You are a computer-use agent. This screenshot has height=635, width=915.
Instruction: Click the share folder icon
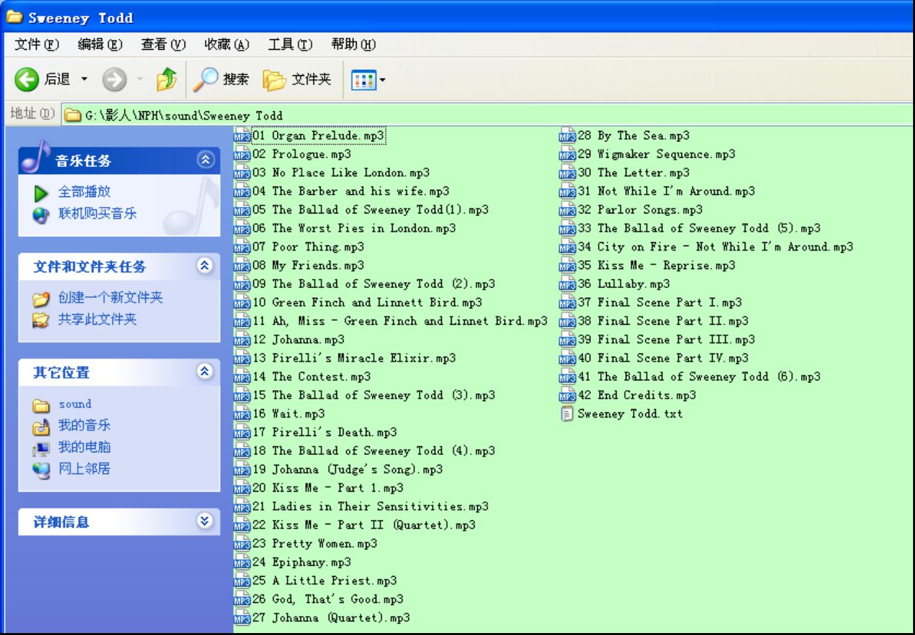[41, 320]
